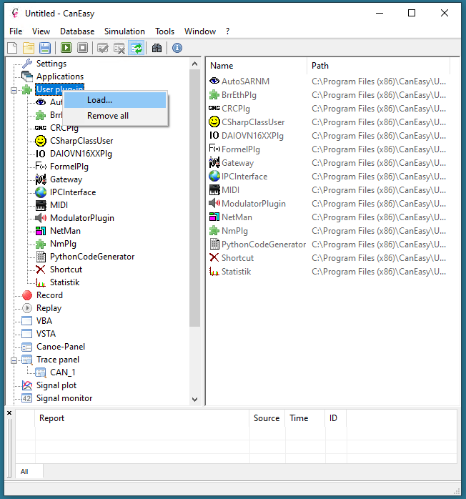Open the View menu
This screenshot has width=466, height=499.
pyautogui.click(x=41, y=31)
